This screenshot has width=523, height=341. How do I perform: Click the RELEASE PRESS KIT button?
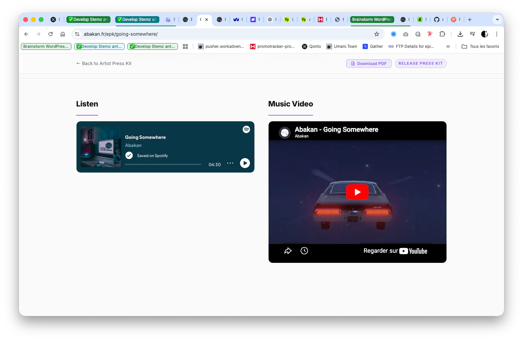click(x=421, y=63)
